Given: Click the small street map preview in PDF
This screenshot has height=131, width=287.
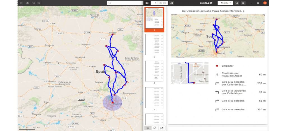Looking at the screenshot, I should click(190, 73).
